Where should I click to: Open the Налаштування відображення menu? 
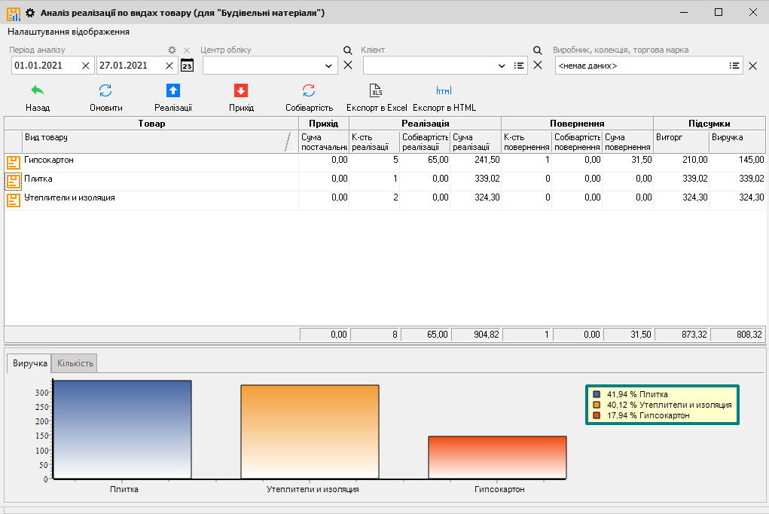(69, 32)
